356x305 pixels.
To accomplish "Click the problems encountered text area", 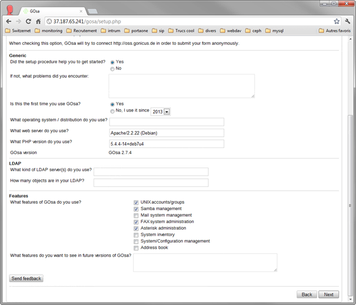I will (x=182, y=86).
